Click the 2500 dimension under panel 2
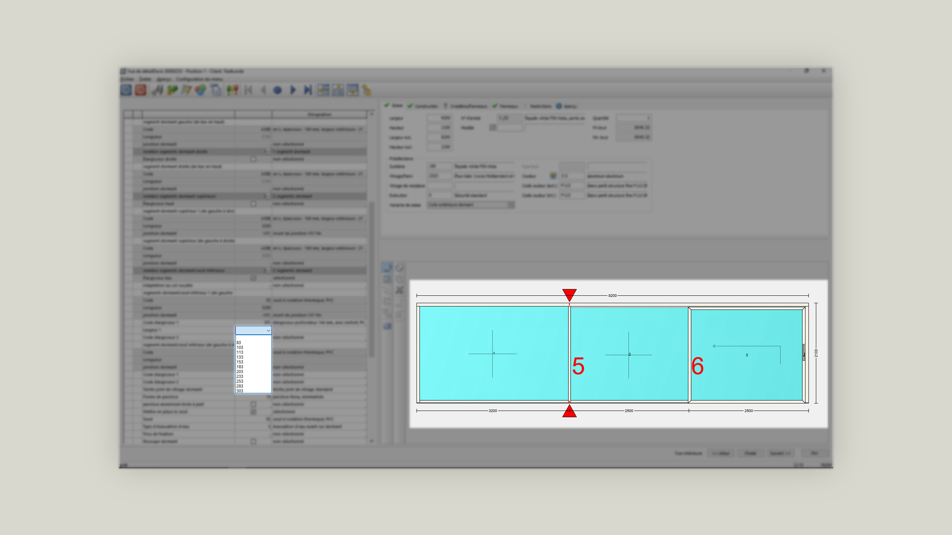Screen dimensions: 952x535 pyautogui.click(x=629, y=411)
